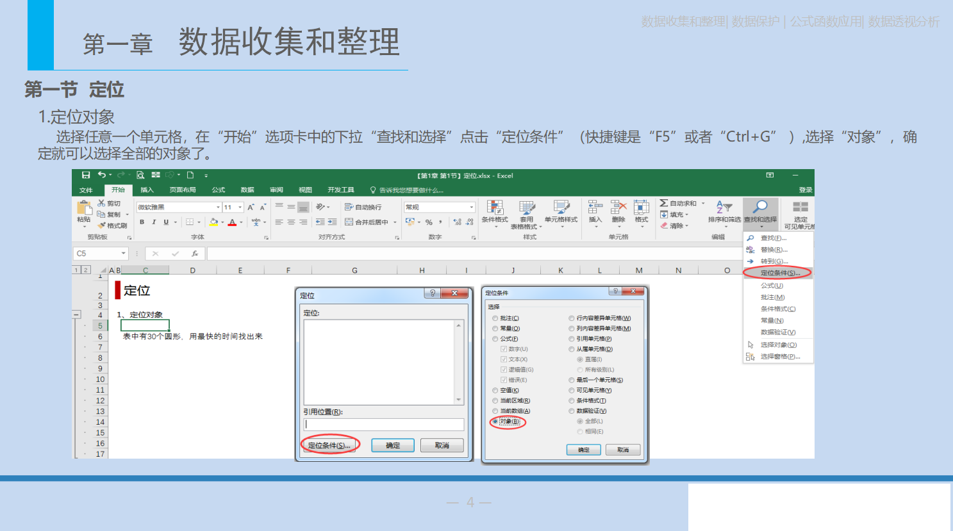The width and height of the screenshot is (953, 531).
Task: Switch to 开发工具 Developer tab
Action: coord(341,190)
